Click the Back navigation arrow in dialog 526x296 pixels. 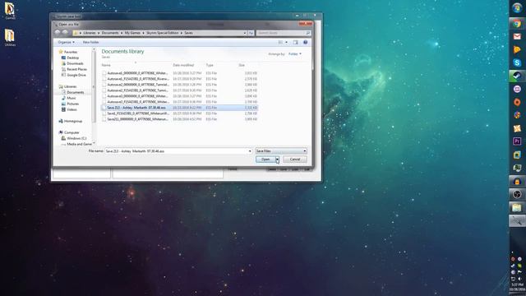point(58,33)
